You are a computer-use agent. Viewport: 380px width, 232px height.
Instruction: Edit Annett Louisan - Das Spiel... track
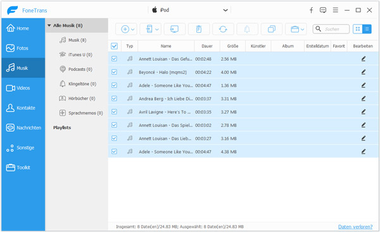364,125
